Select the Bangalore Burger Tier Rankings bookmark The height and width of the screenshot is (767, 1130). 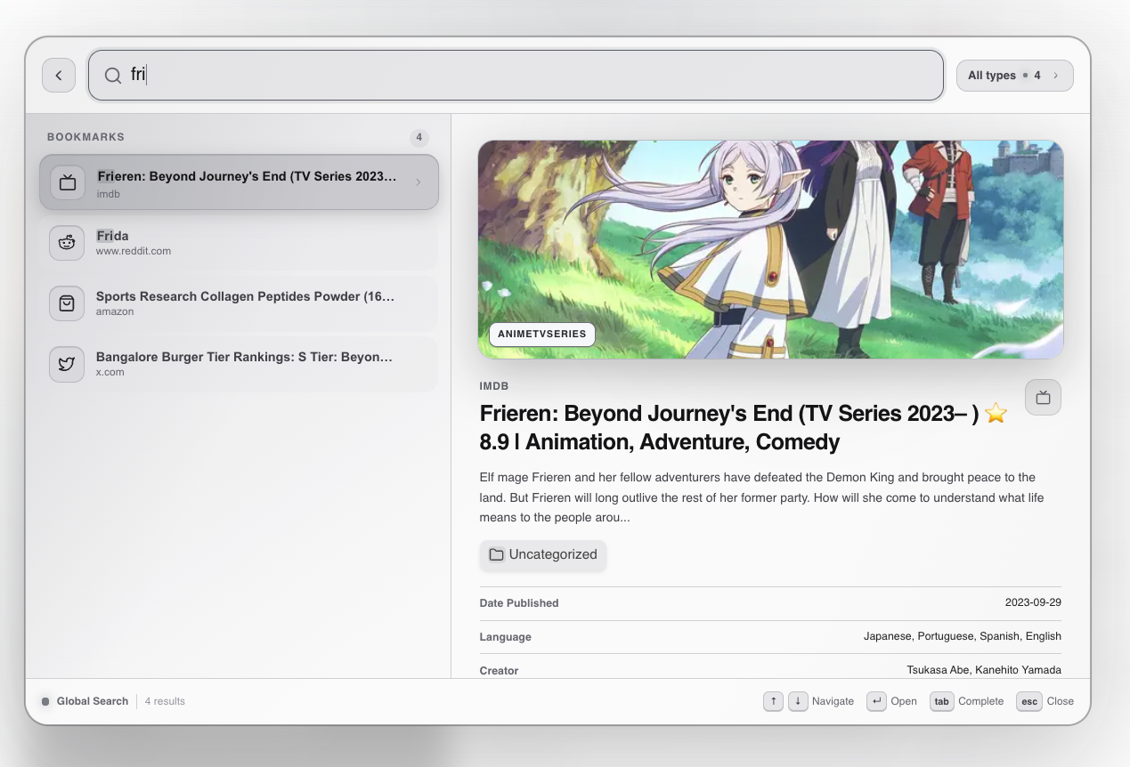point(239,364)
